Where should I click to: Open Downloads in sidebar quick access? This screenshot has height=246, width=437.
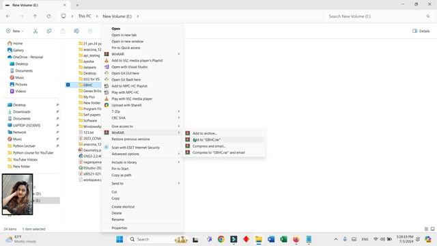pyautogui.click(x=22, y=111)
